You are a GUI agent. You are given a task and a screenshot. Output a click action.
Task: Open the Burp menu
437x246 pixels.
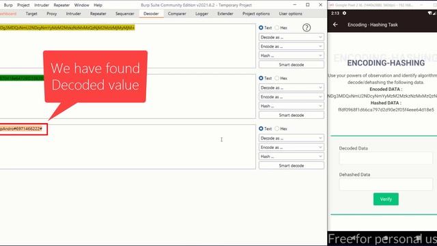[8, 5]
